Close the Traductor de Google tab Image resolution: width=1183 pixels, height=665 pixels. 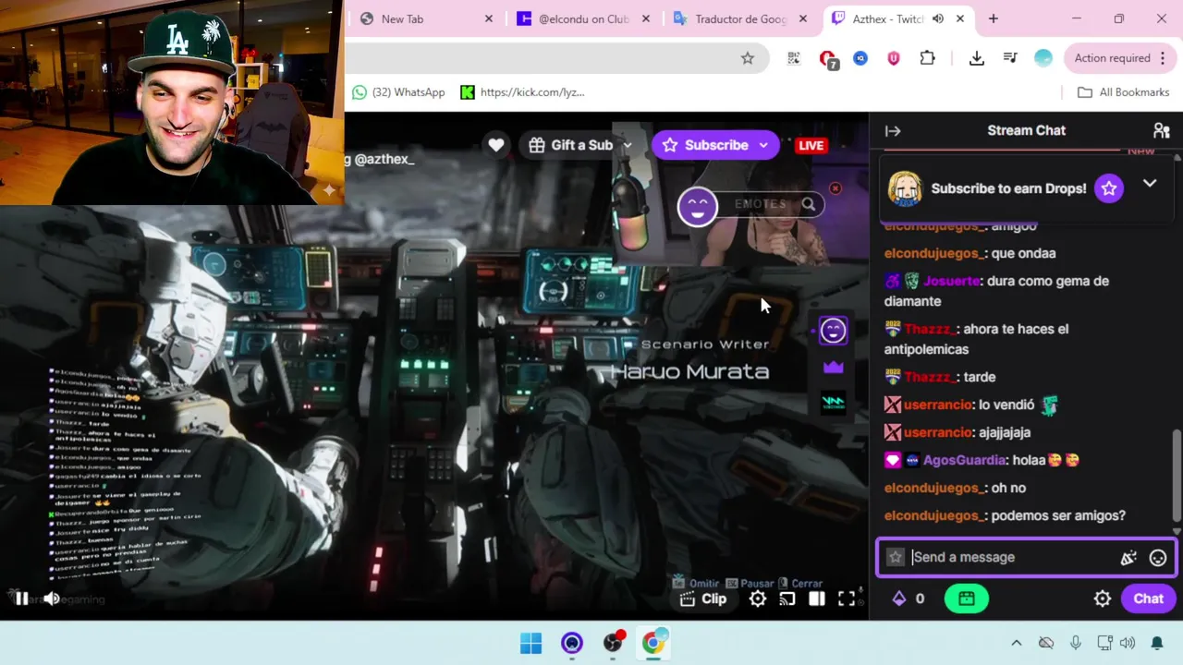click(803, 18)
